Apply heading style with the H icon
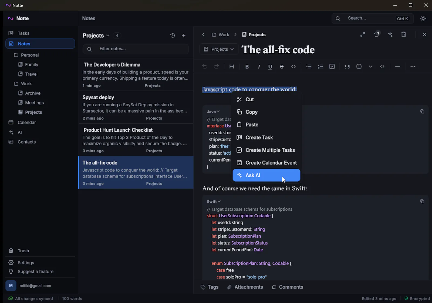This screenshot has height=303, width=432. pyautogui.click(x=231, y=67)
